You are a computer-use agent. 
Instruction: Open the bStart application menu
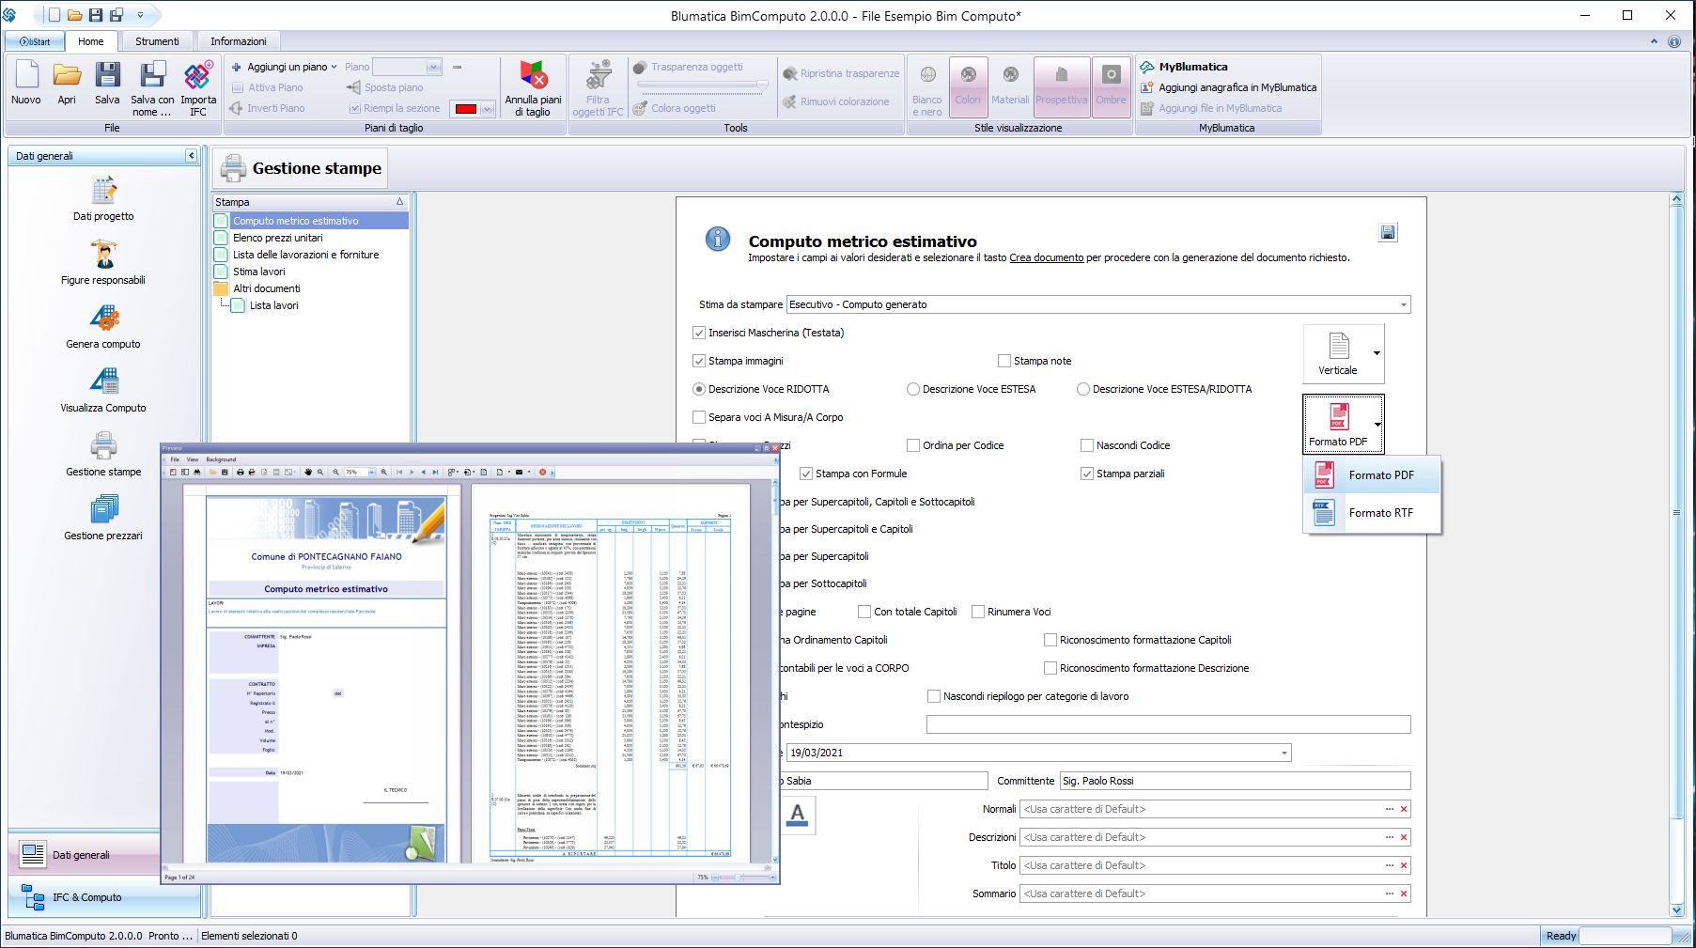point(35,41)
